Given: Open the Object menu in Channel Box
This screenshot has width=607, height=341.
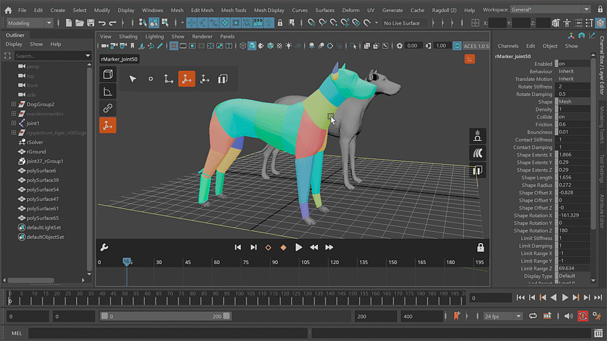Looking at the screenshot, I should tap(549, 46).
